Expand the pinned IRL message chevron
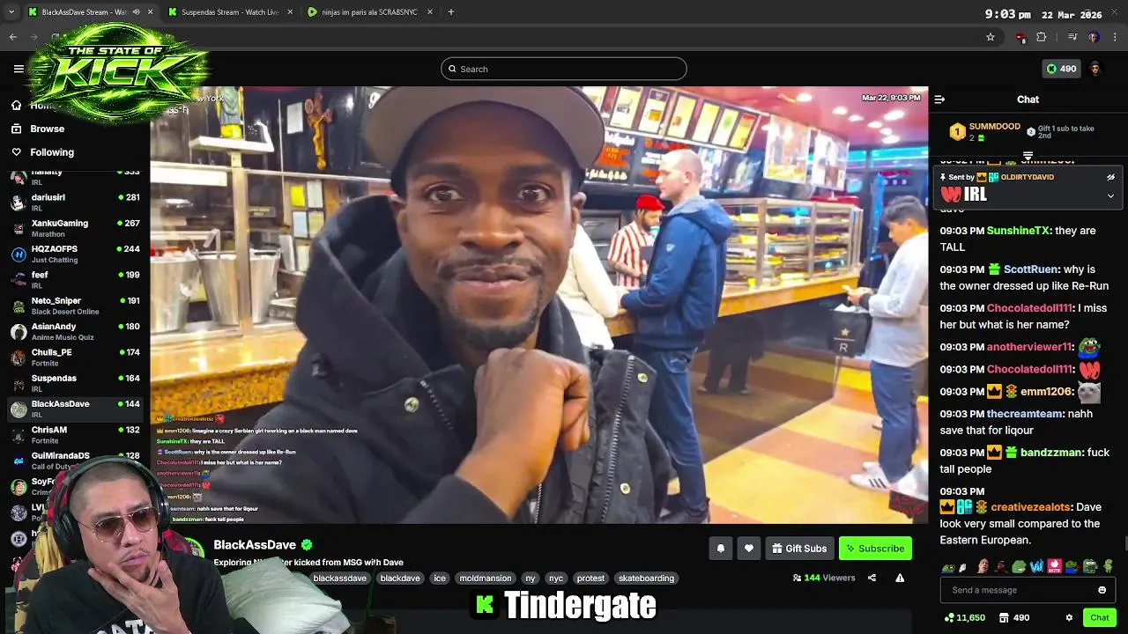Image resolution: width=1128 pixels, height=634 pixels. pos(1110,195)
